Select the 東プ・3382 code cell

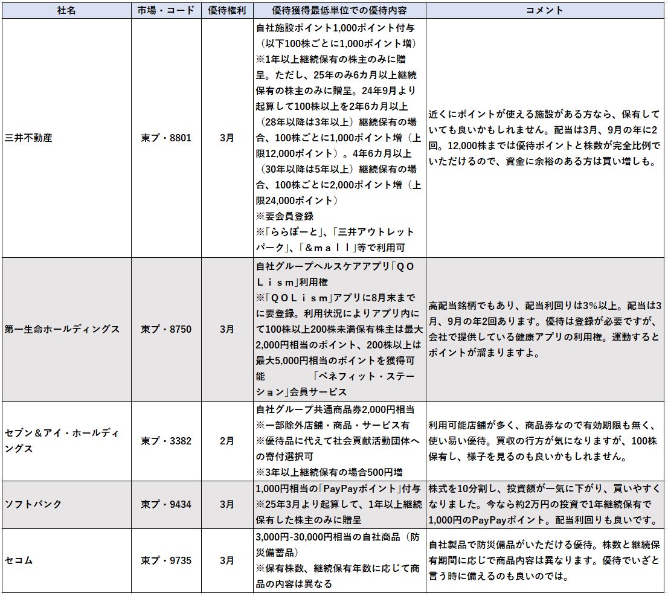point(166,441)
